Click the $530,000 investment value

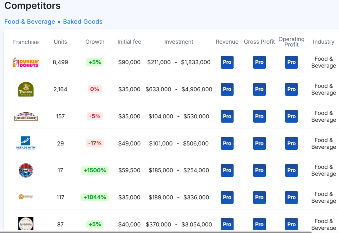tap(196, 116)
